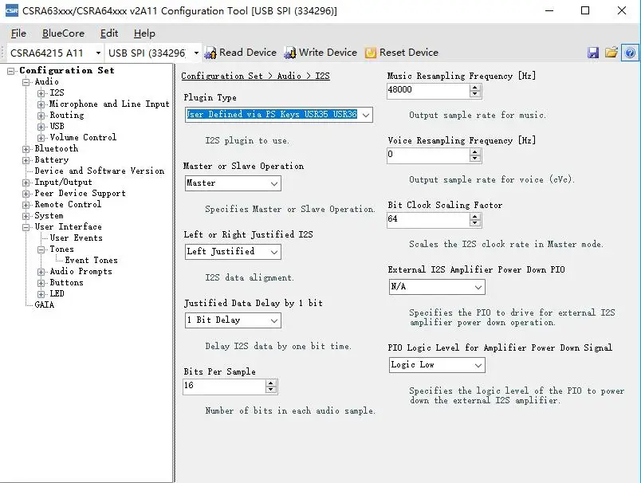The image size is (641, 483).
Task: Expand the Battery tree node
Action: click(x=26, y=160)
